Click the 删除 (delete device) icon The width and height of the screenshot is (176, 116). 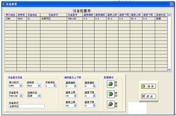tap(111, 104)
